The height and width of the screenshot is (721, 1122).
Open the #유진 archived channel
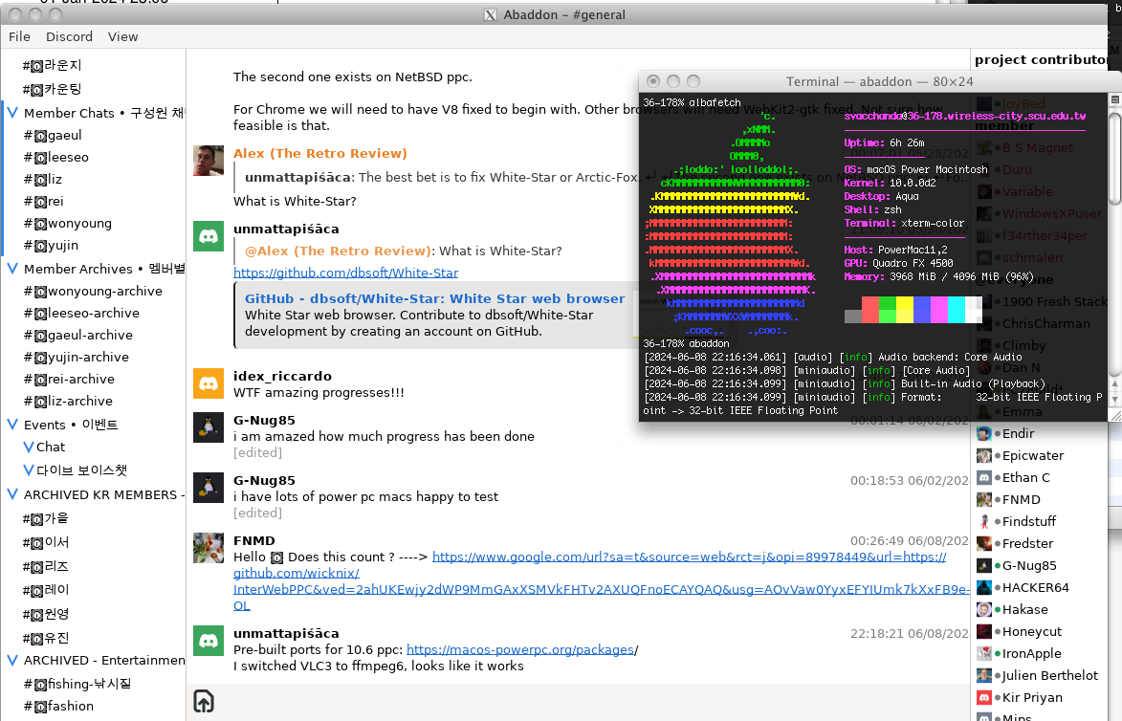[x=46, y=638]
